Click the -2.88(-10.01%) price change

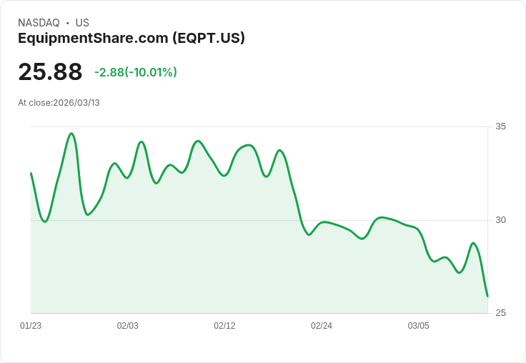pyautogui.click(x=136, y=72)
